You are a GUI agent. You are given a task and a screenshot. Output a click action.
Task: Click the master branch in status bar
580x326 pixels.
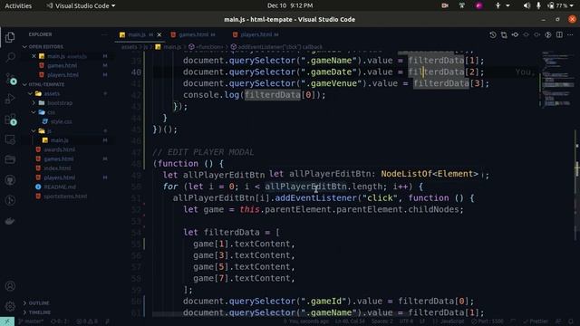click(32, 321)
